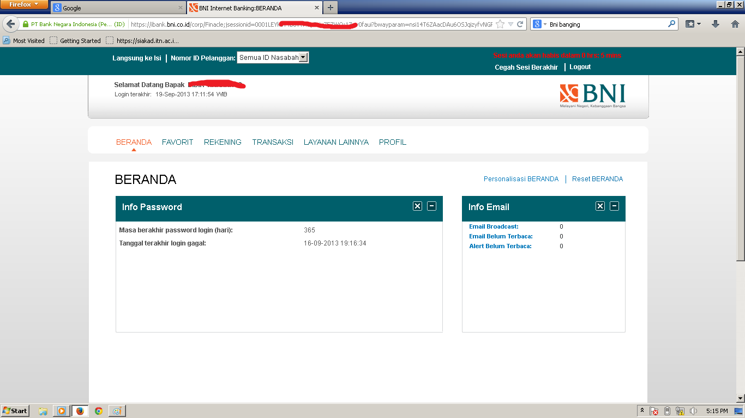Click the Login terakhir timestamp text

171,95
